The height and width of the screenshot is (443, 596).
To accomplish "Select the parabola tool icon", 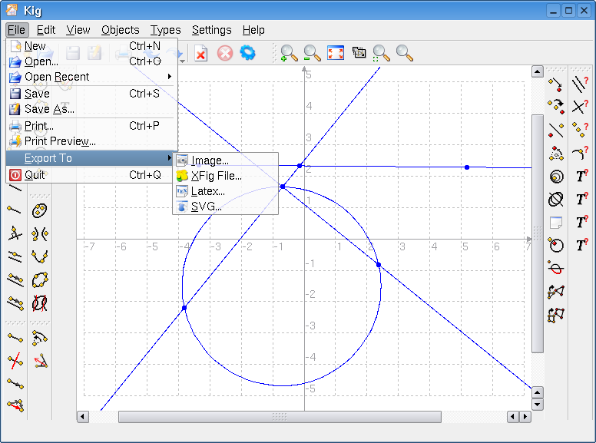I will click(39, 257).
